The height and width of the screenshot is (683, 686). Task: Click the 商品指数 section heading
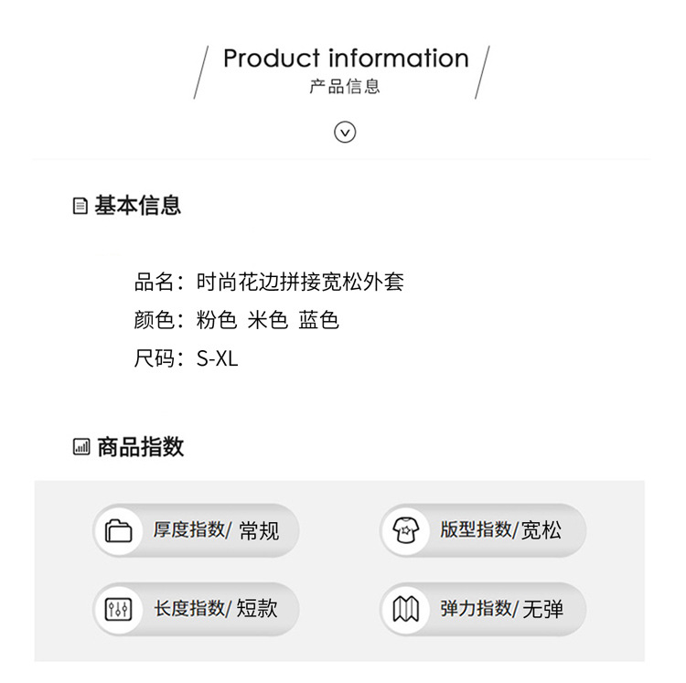pyautogui.click(x=141, y=447)
